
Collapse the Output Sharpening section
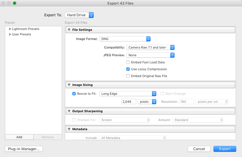tap(69, 111)
